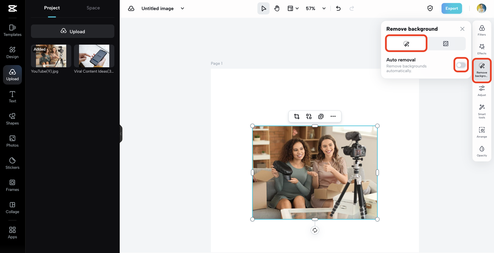Select the Viral Content Ideas thumbnail
Image resolution: width=494 pixels, height=253 pixels.
pos(94,56)
